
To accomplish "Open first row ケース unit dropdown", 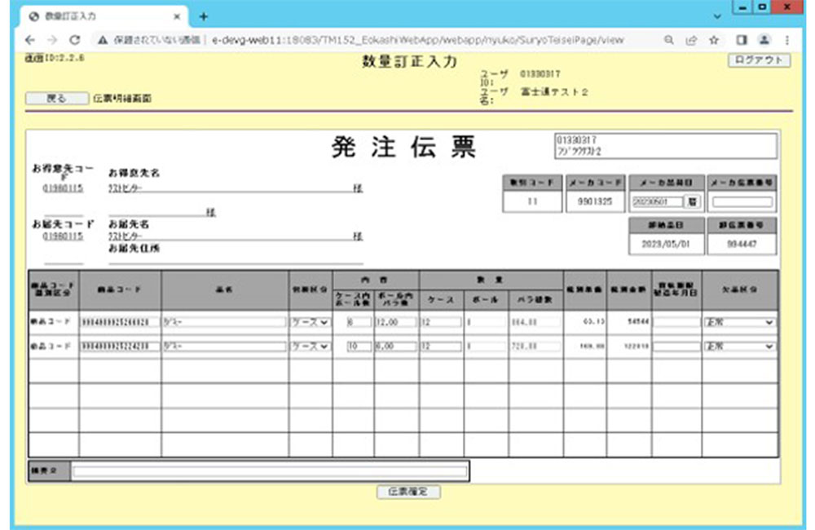I will click(x=310, y=322).
